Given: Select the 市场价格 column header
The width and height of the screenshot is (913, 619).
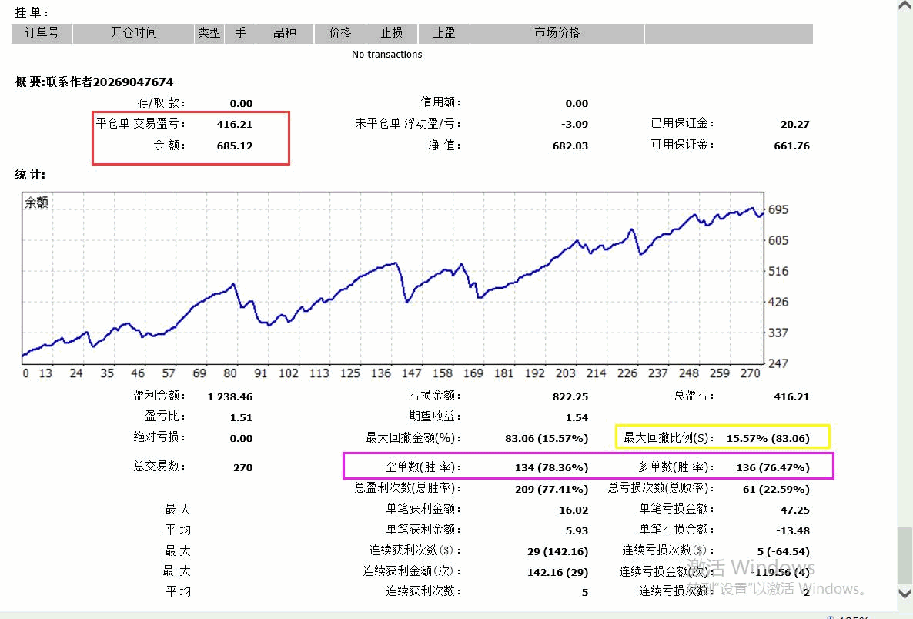Looking at the screenshot, I should pyautogui.click(x=557, y=33).
